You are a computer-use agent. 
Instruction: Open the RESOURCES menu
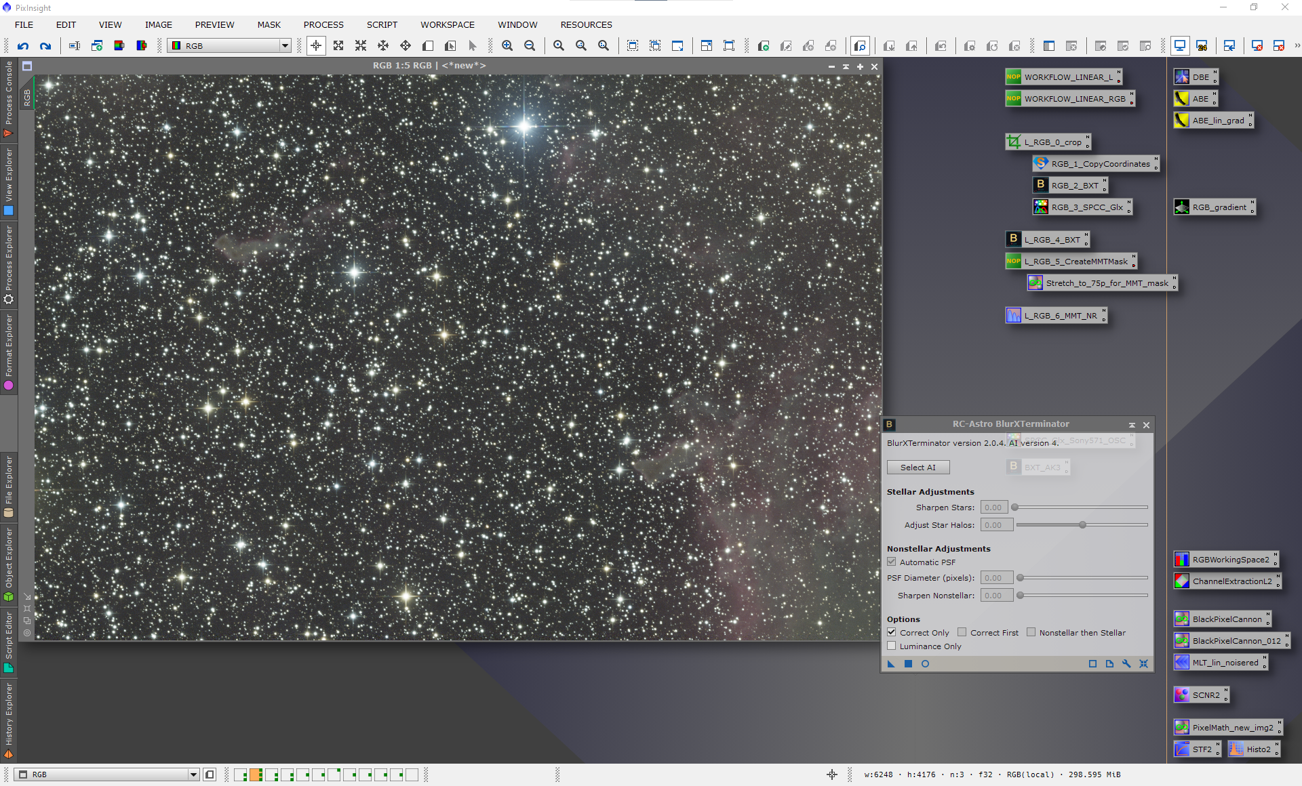tap(586, 24)
